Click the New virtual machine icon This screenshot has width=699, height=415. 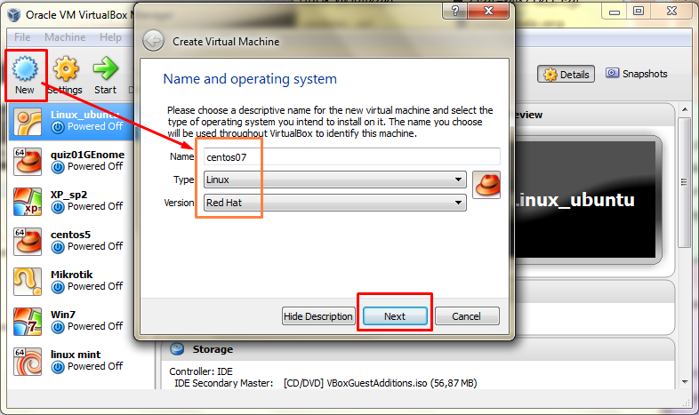click(x=25, y=69)
